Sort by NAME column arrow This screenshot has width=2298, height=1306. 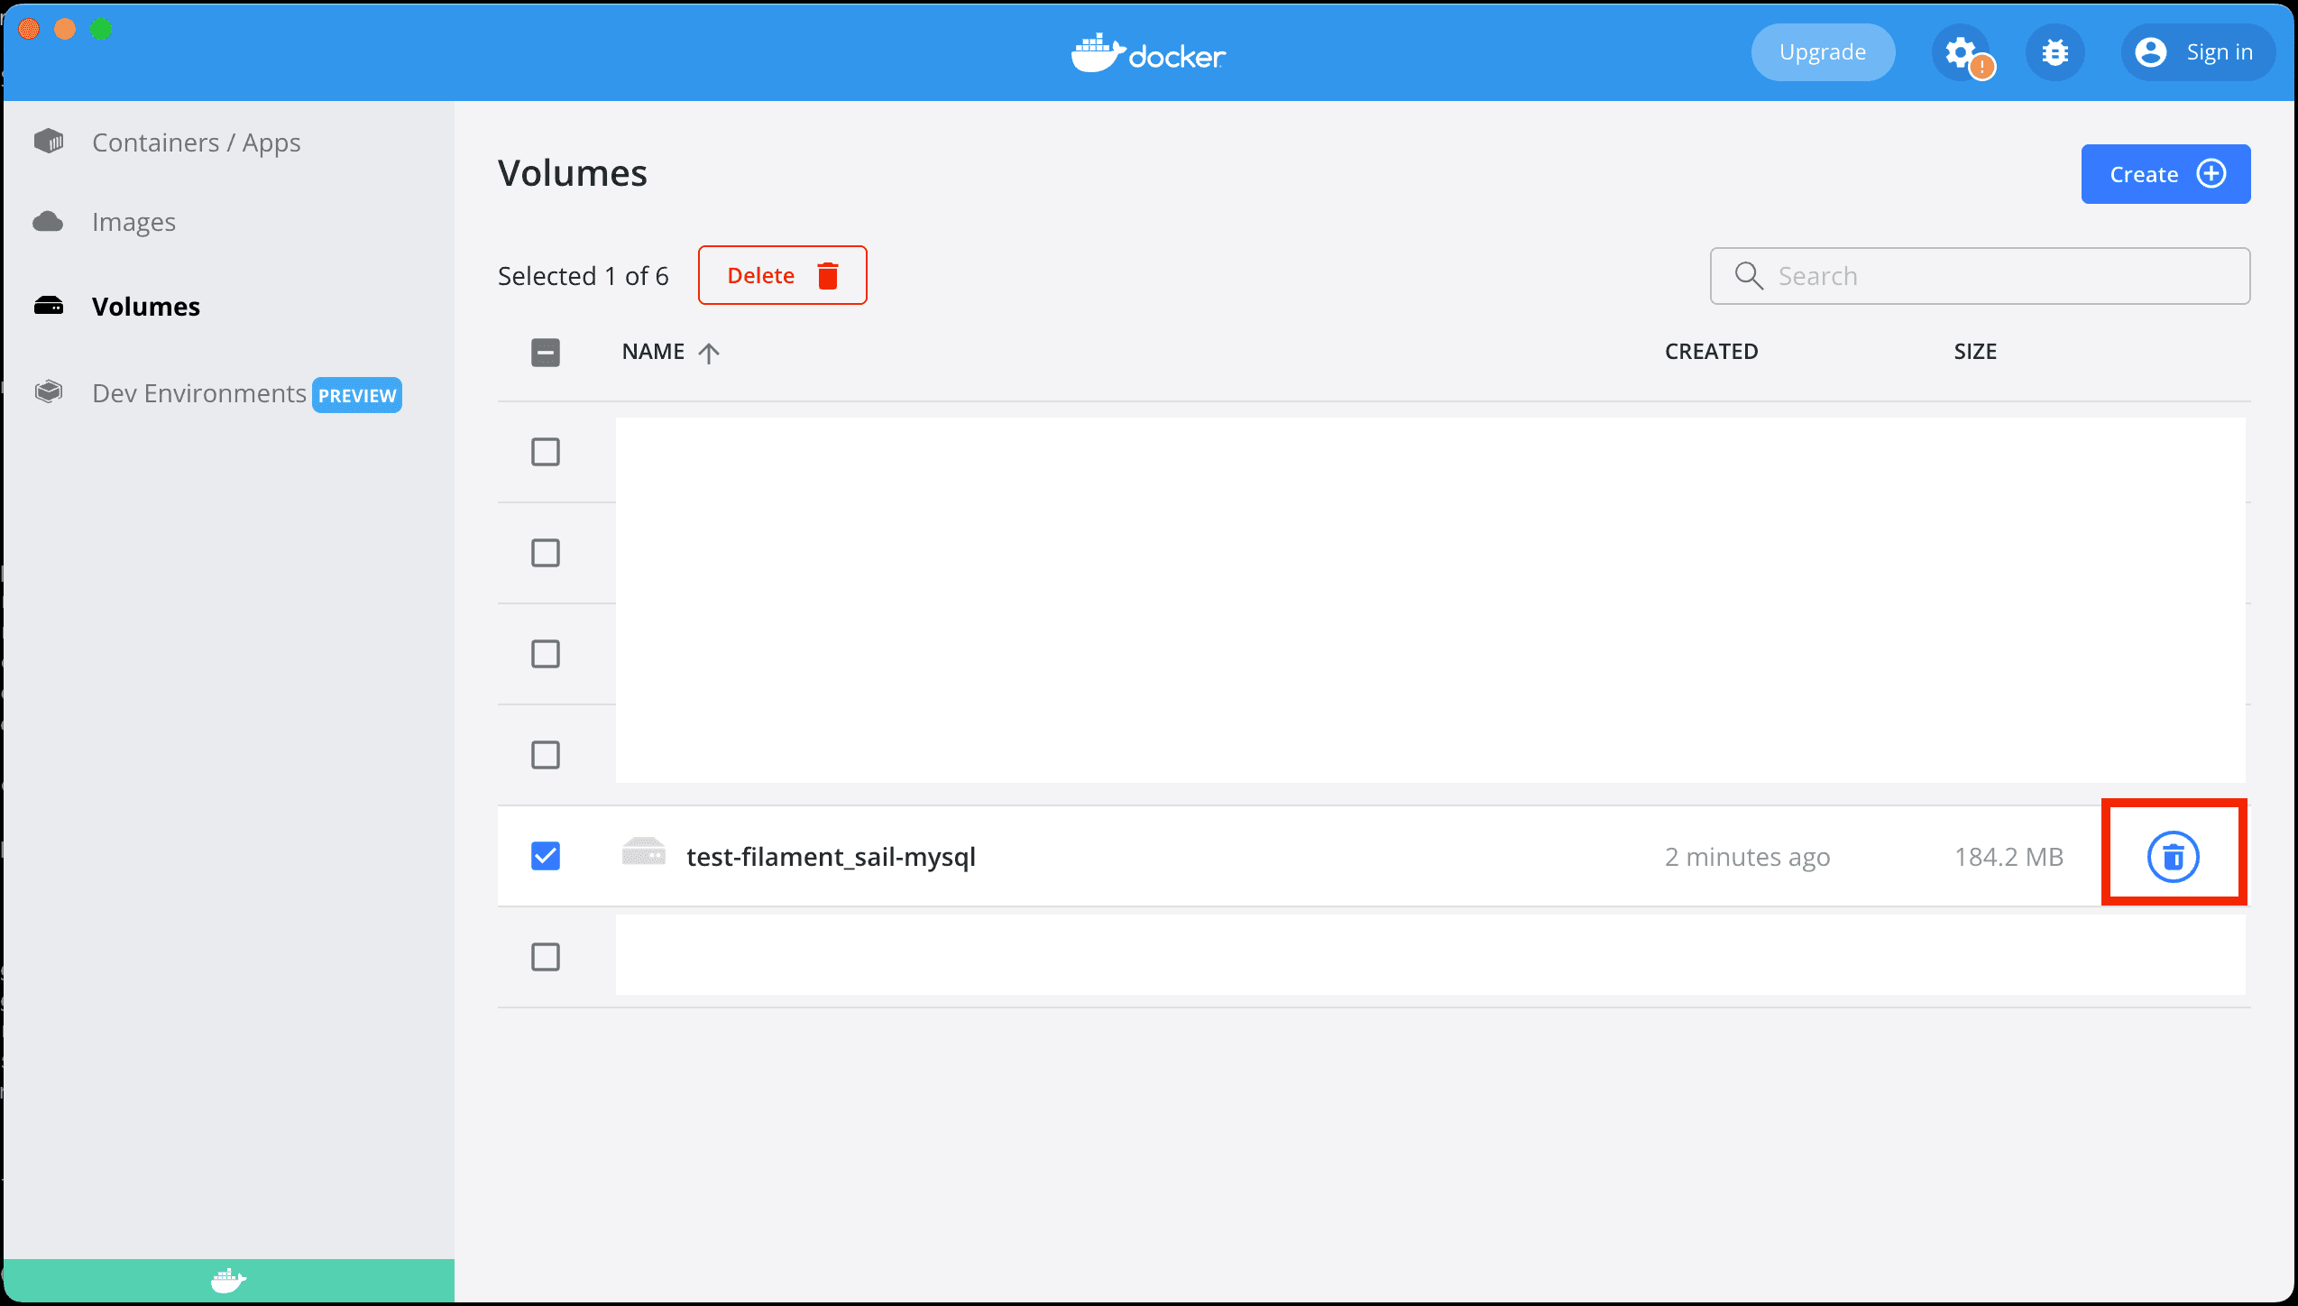click(709, 353)
